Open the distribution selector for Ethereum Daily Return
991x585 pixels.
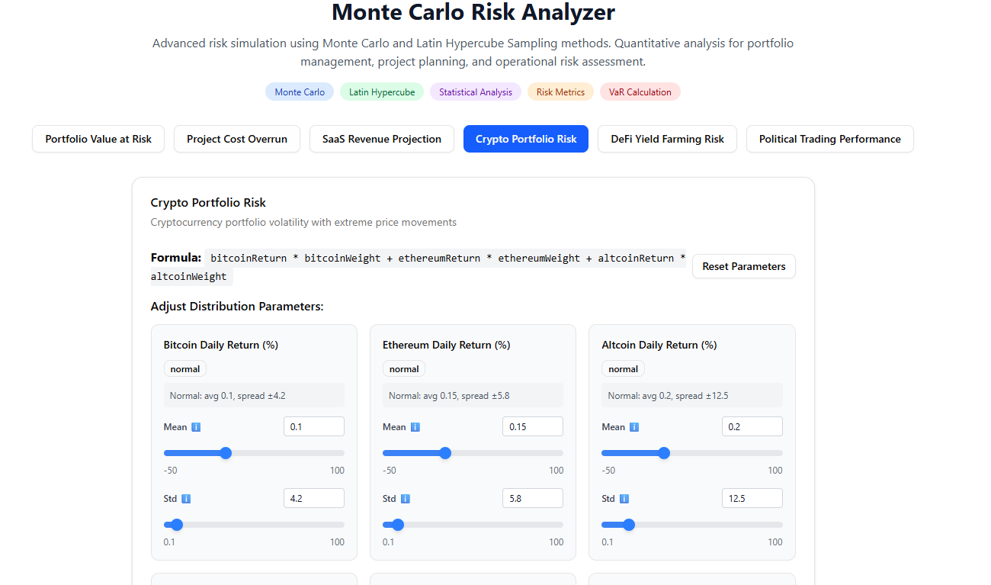403,368
